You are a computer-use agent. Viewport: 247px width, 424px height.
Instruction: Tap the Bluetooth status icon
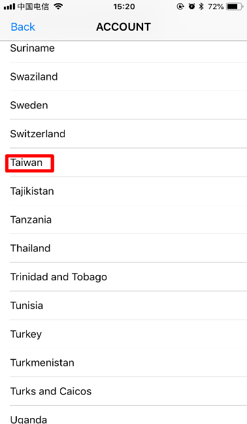201,7
